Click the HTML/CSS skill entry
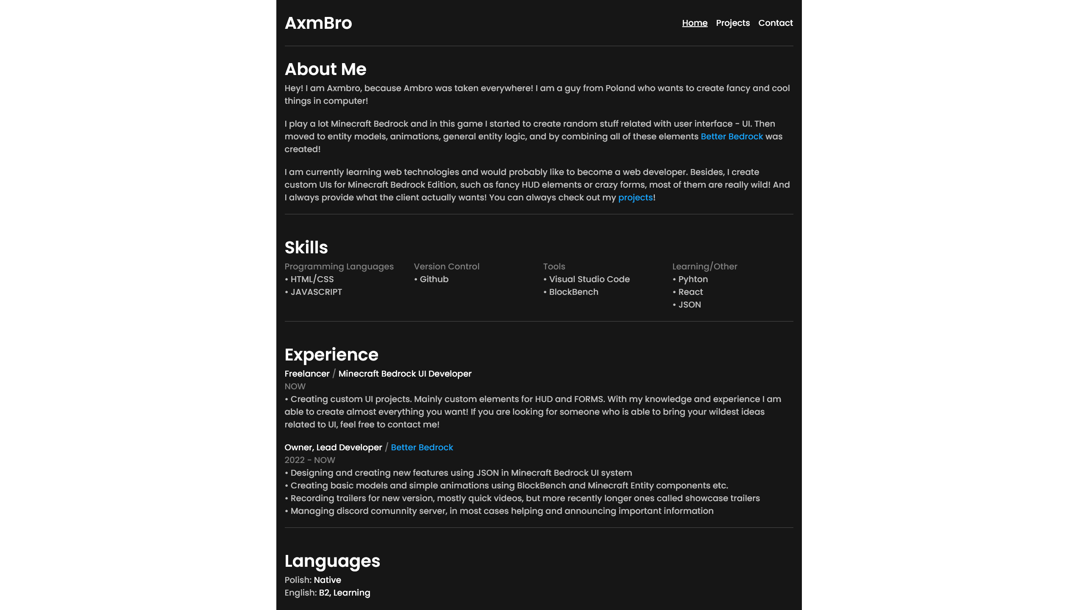The height and width of the screenshot is (610, 1085). tap(309, 279)
